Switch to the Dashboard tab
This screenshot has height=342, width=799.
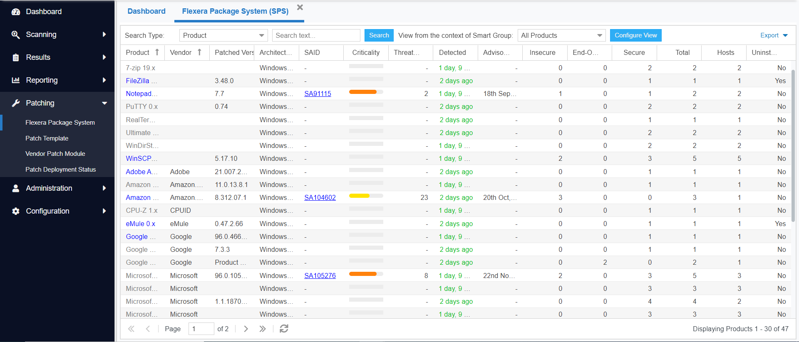(146, 11)
